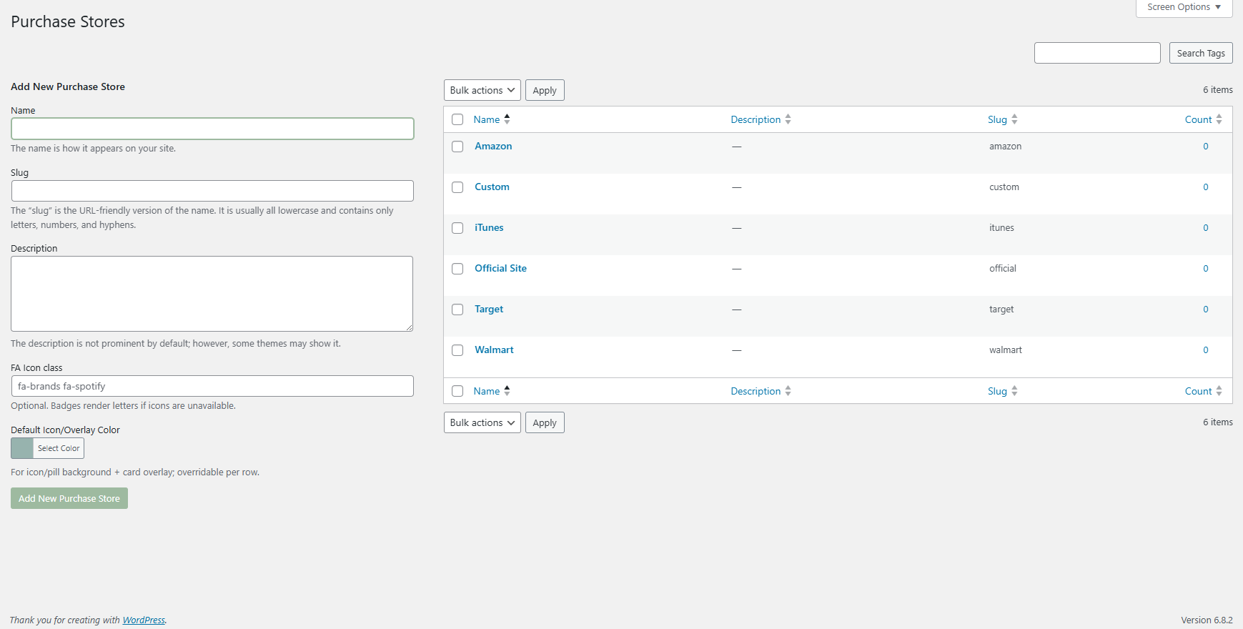Open the Select Color swatch picker

[x=47, y=448]
